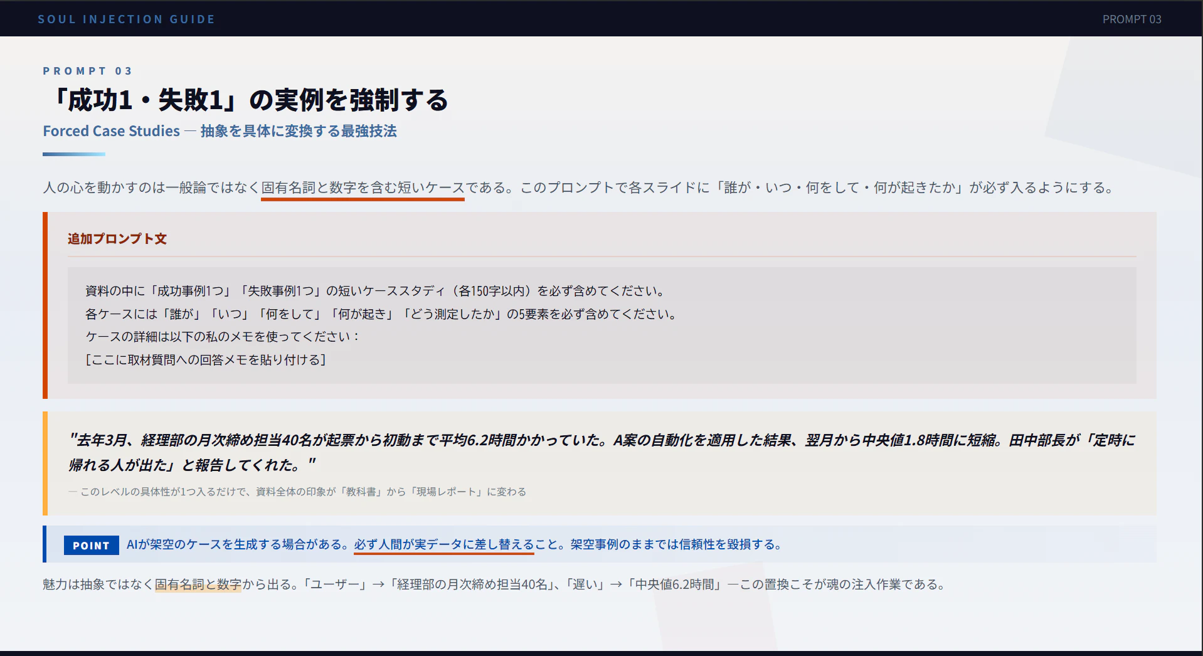This screenshot has width=1203, height=656.
Task: Click the gradient divider under the subtitle
Action: click(75, 152)
